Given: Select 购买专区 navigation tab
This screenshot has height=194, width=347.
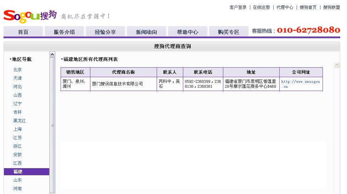Looking at the screenshot, I should (229, 32).
